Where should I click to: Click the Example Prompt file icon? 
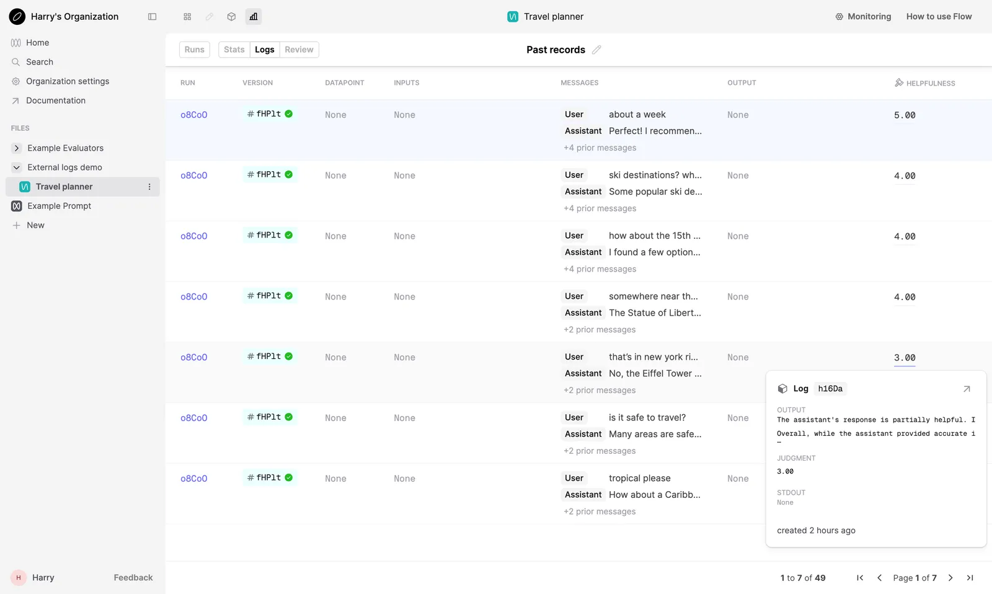click(17, 206)
